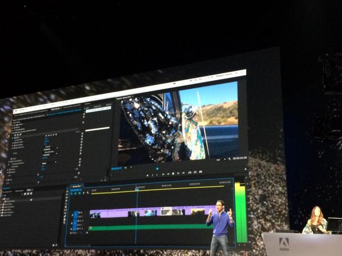This screenshot has width=342, height=256.
Task: Switch to the Effect Controls tab
Action: (x=56, y=109)
